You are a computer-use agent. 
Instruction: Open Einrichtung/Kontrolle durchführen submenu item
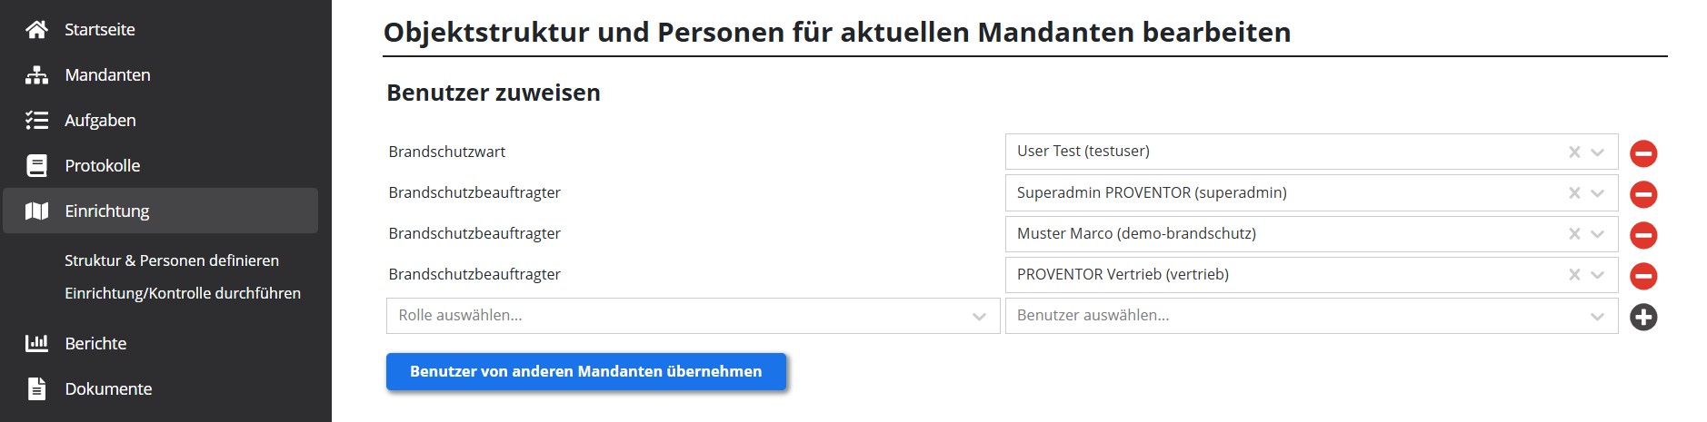183,293
